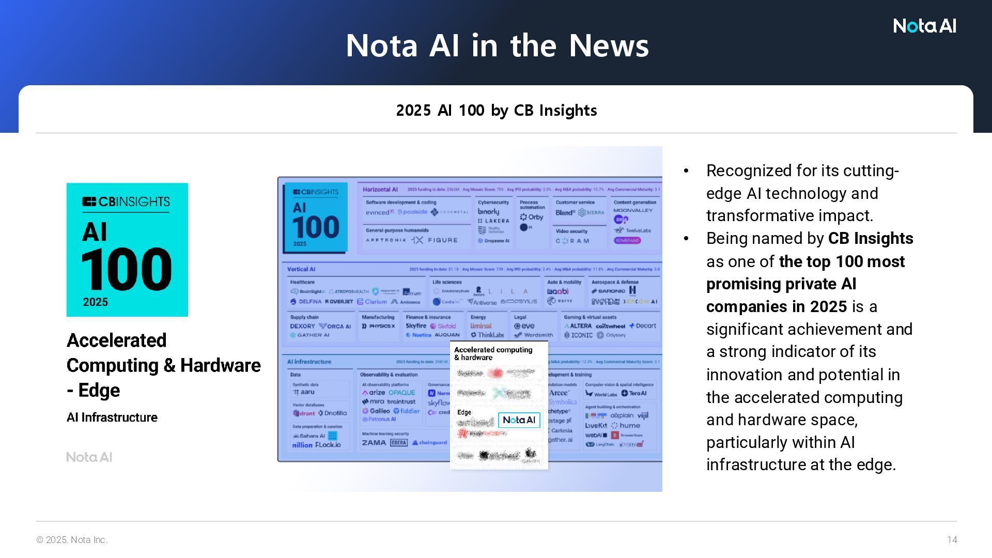Screen dimensions: 992x558
Task: Click the waabi logo under Auto & mobility
Action: tap(558, 291)
